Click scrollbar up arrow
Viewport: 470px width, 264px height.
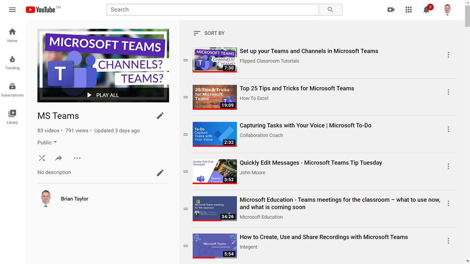467,3
